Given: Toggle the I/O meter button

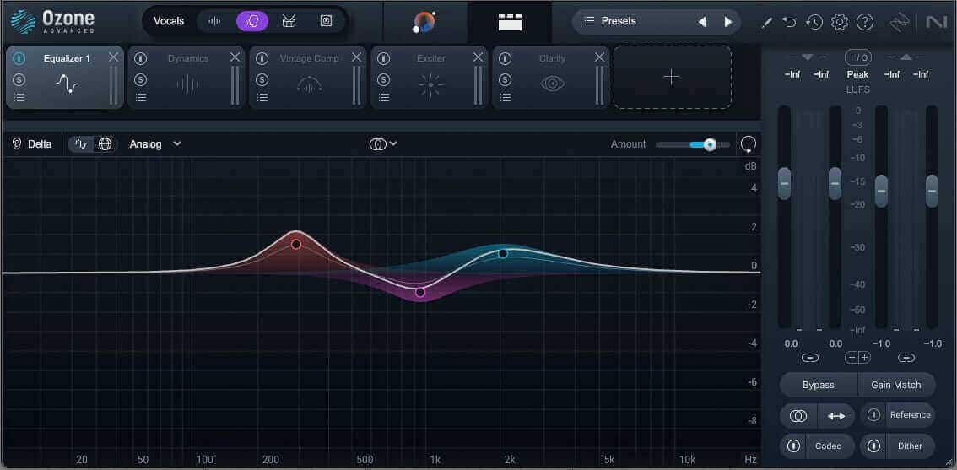Looking at the screenshot, I should [857, 57].
